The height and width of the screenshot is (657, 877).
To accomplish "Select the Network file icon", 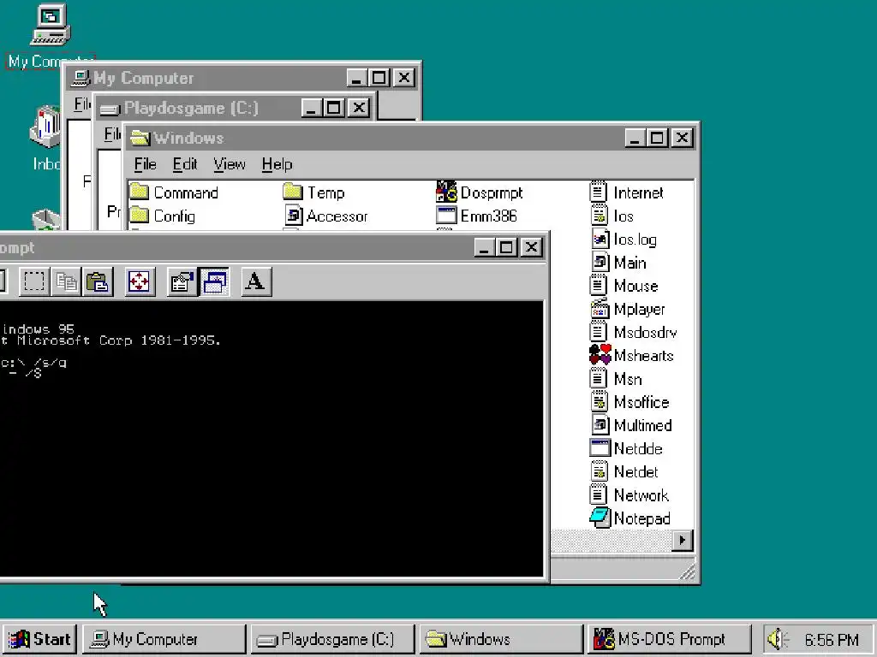I will tap(599, 495).
